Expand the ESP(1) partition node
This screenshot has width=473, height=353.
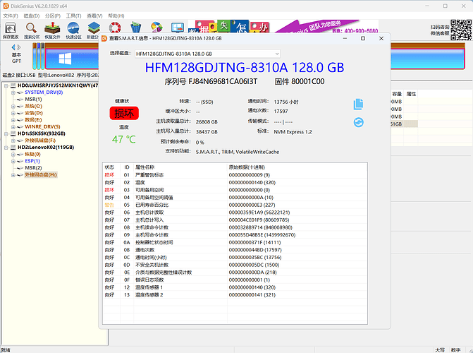tap(13, 161)
